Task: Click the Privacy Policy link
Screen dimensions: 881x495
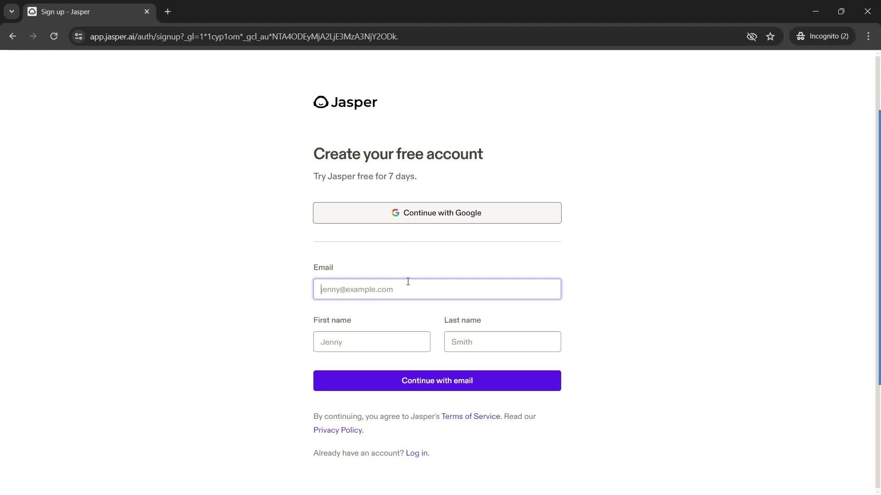Action: click(x=337, y=430)
